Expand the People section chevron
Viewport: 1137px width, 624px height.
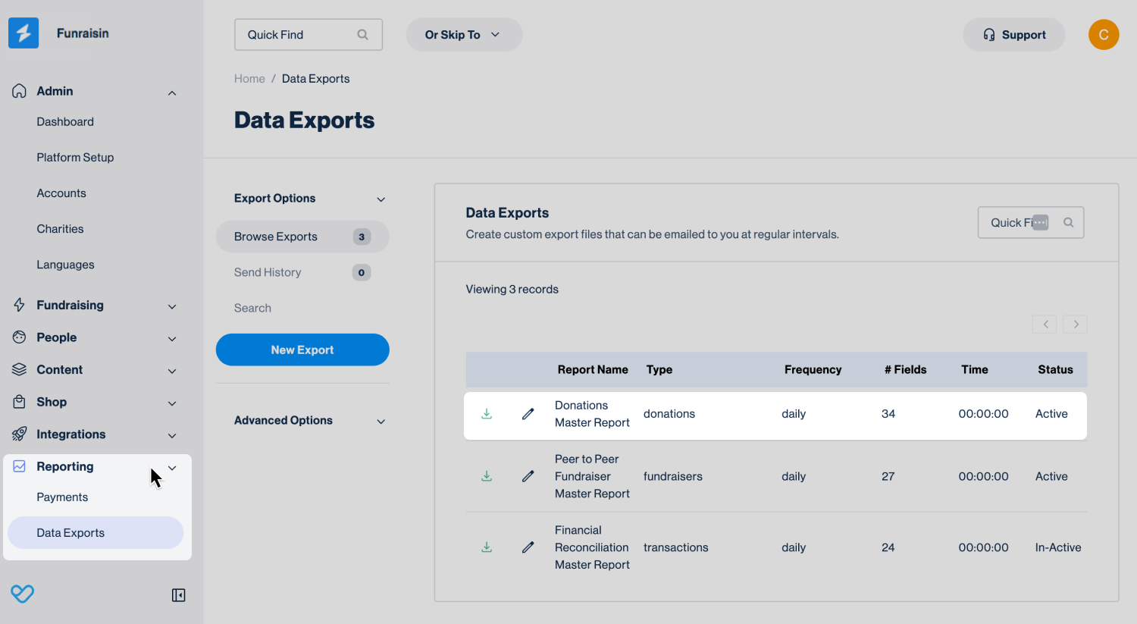tap(172, 339)
